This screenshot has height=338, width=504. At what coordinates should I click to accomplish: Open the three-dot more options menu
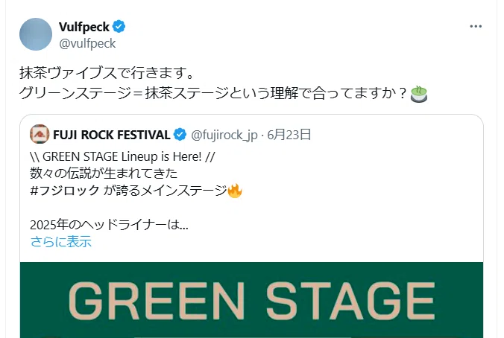click(x=476, y=26)
